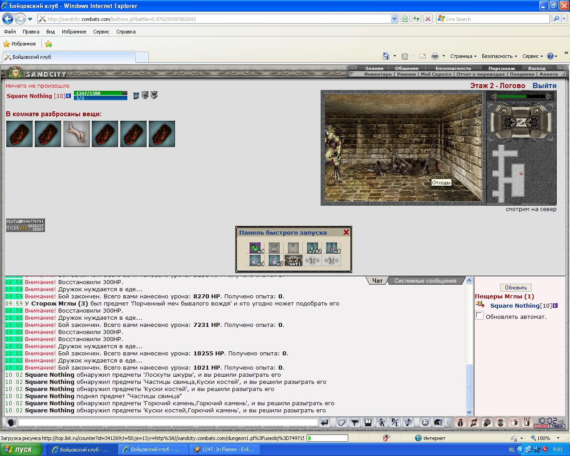
Task: Click the Выйти link
Action: (544, 85)
